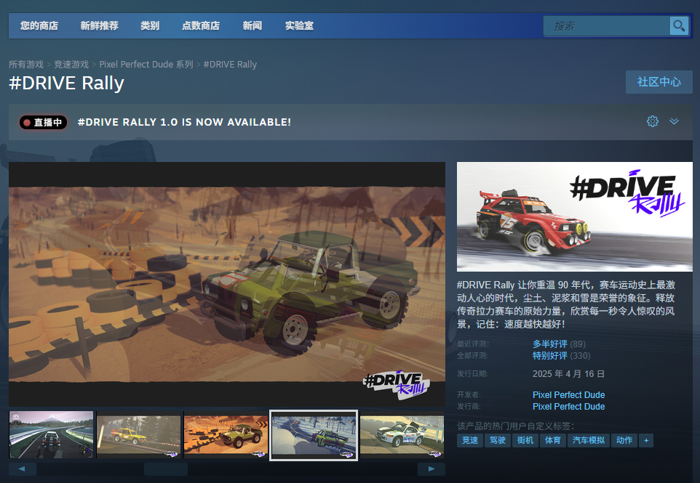The image size is (700, 483).
Task: Expand the announcement with the chevron arrow
Action: pyautogui.click(x=674, y=121)
